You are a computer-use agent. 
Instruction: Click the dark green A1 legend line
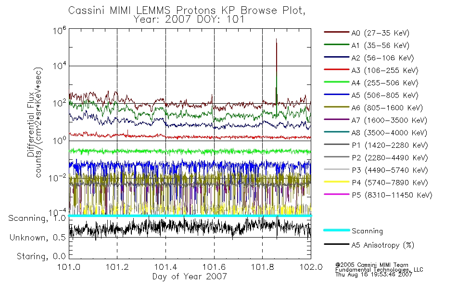[337, 45]
